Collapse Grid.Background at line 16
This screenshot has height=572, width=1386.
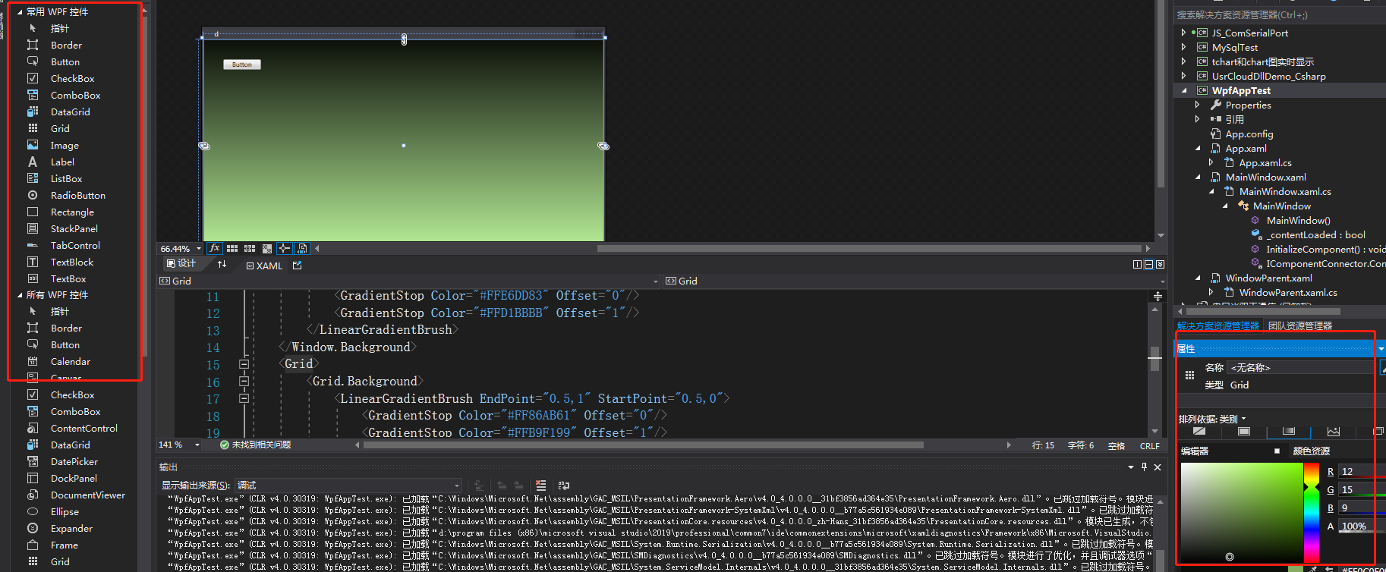(x=244, y=381)
